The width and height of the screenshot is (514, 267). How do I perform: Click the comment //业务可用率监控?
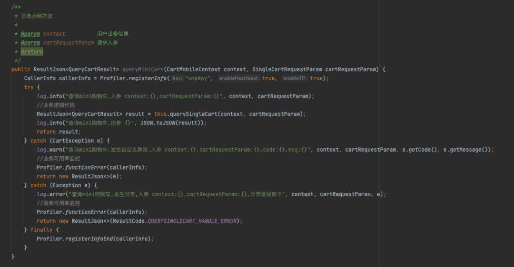(59, 159)
